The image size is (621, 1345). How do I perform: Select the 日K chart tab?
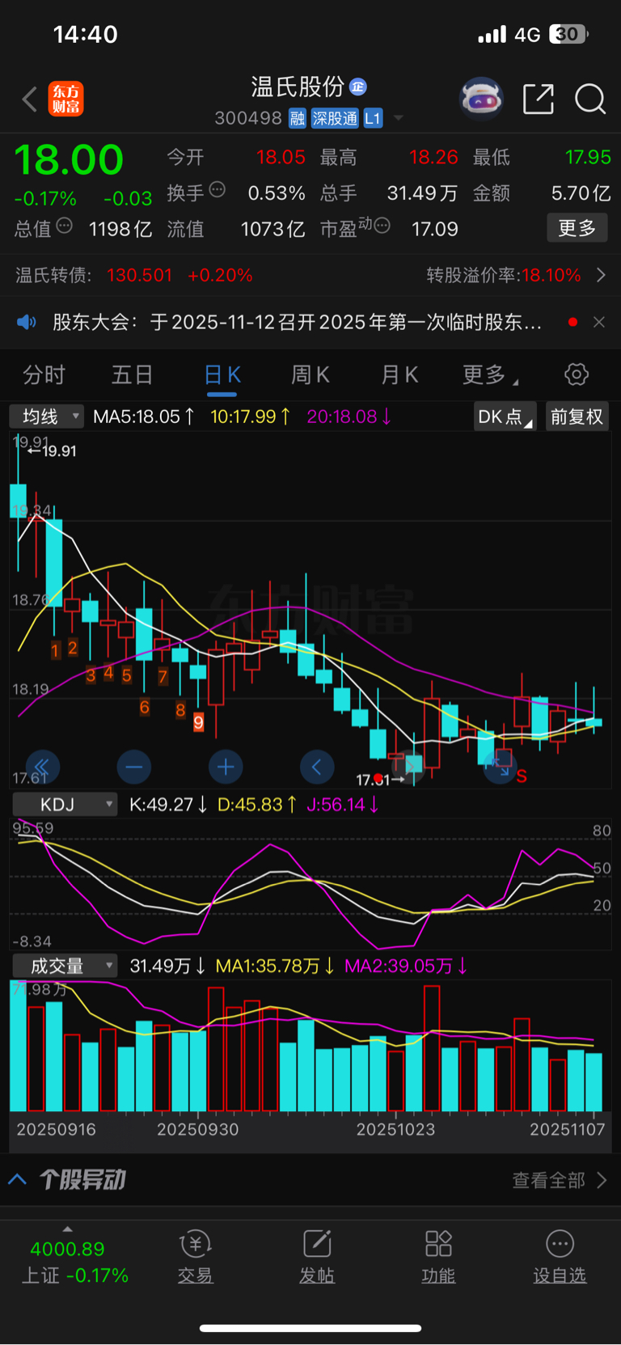click(222, 375)
